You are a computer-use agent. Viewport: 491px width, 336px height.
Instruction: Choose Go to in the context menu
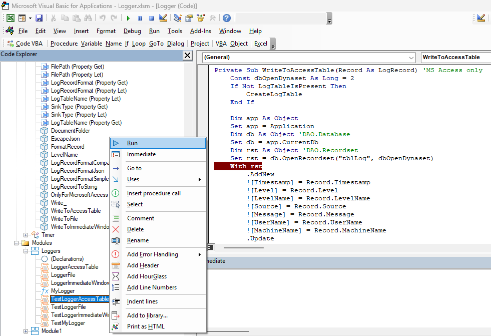coord(158,168)
